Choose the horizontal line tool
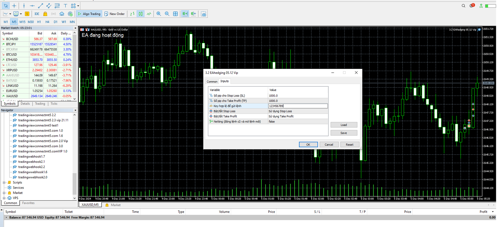 click(x=32, y=6)
